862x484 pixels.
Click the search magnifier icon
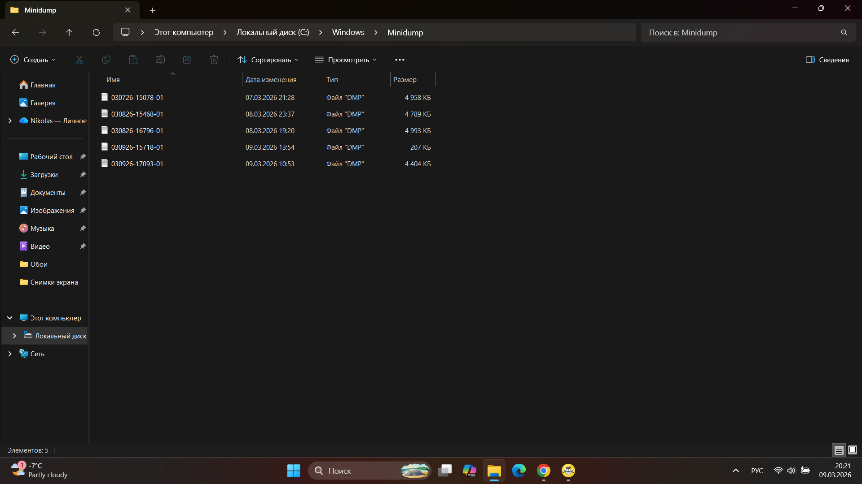click(844, 33)
